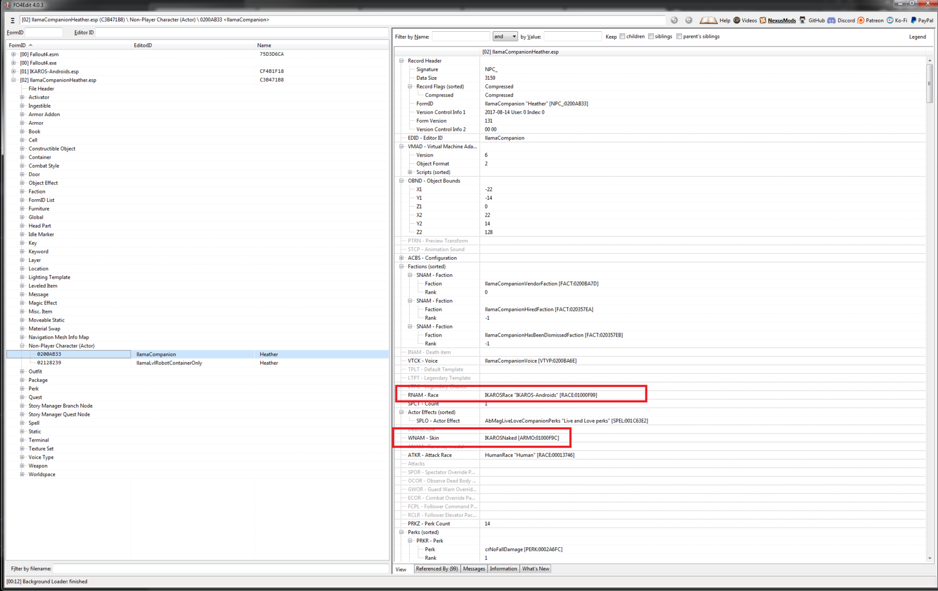Expand the Fallout4.esm plugin node
The height and width of the screenshot is (591, 938).
[x=14, y=54]
